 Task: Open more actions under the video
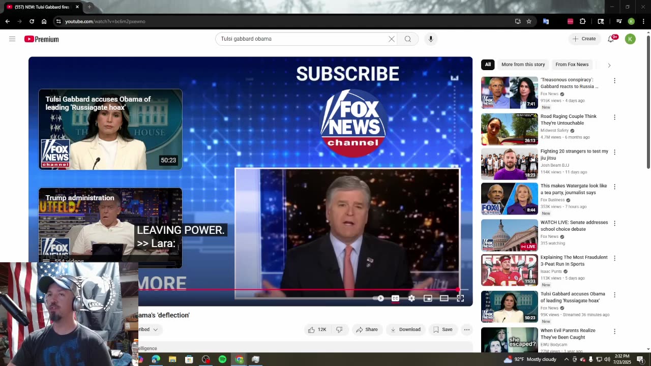coord(466,329)
